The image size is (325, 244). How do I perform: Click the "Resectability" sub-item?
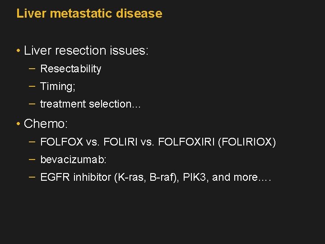[70, 69]
